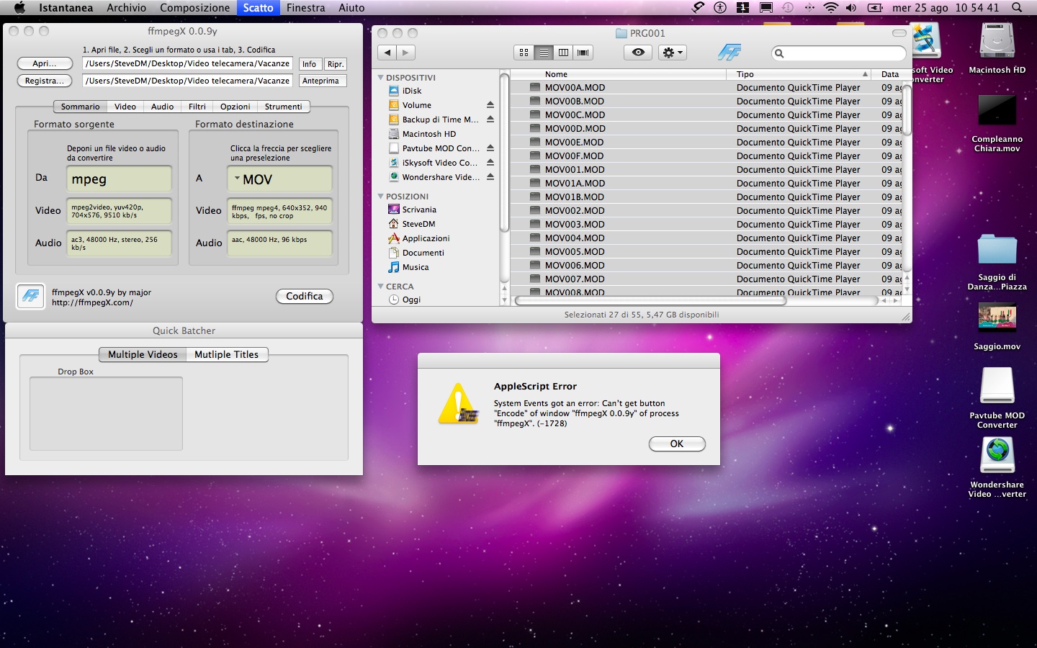Screen dimensions: 1037x648
Task: Open the Strumenti tab
Action: (284, 107)
